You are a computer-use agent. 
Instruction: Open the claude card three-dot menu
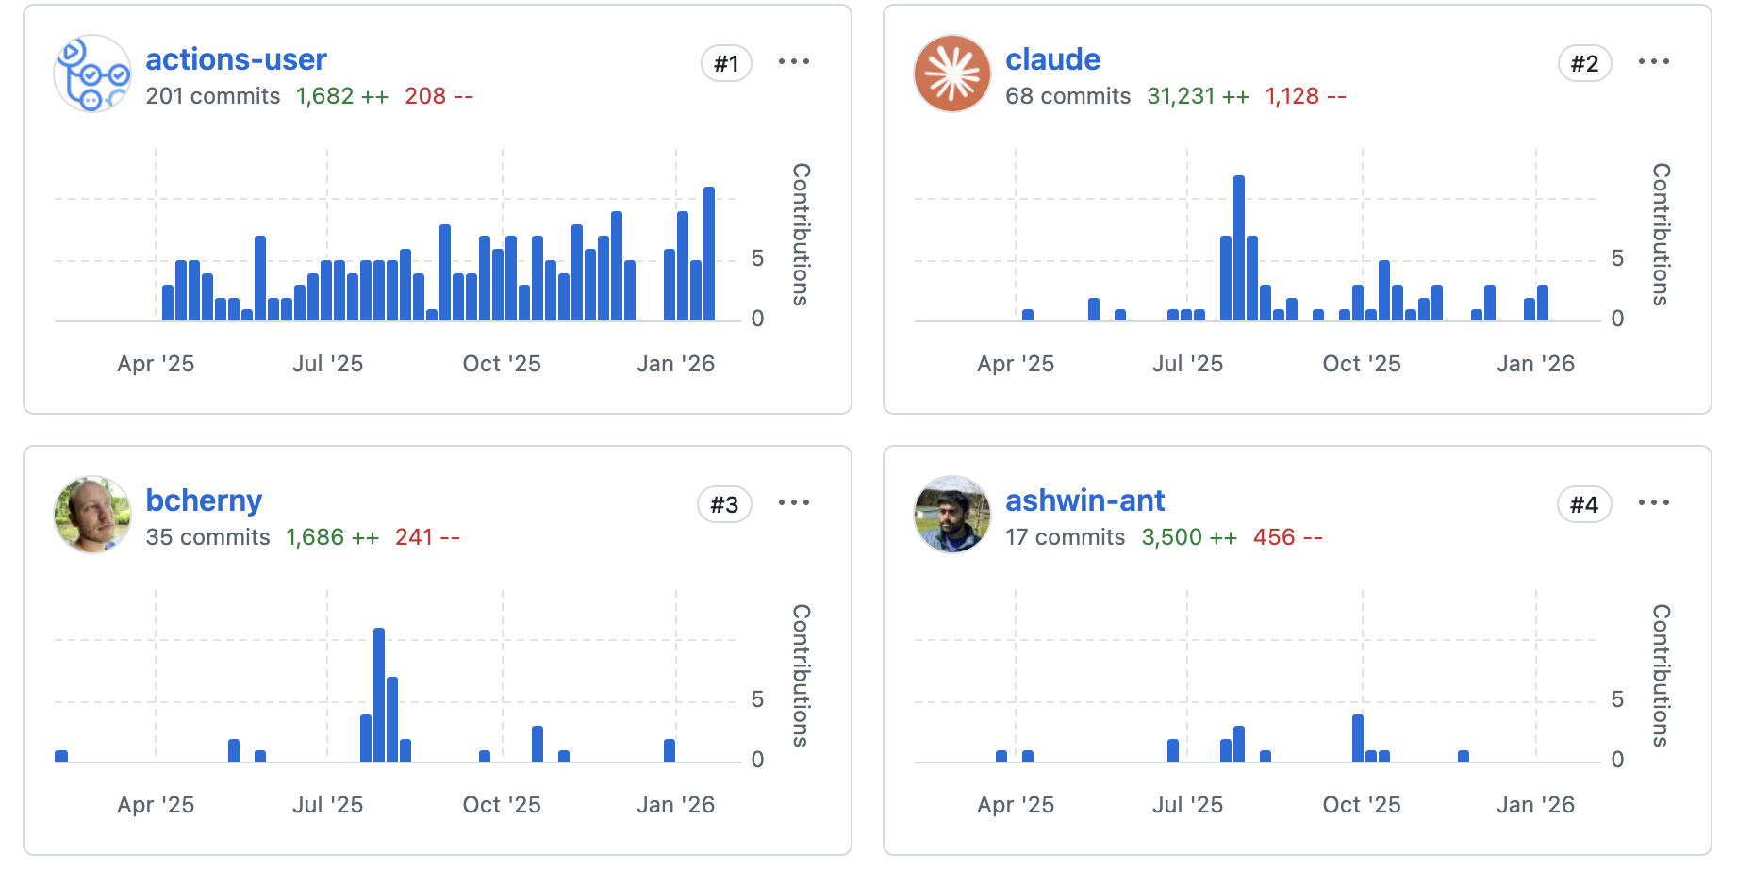1653,62
